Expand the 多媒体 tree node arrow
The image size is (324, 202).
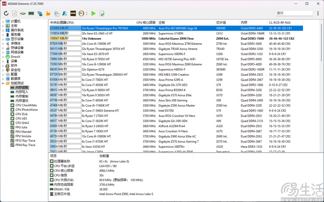pos(3,44)
